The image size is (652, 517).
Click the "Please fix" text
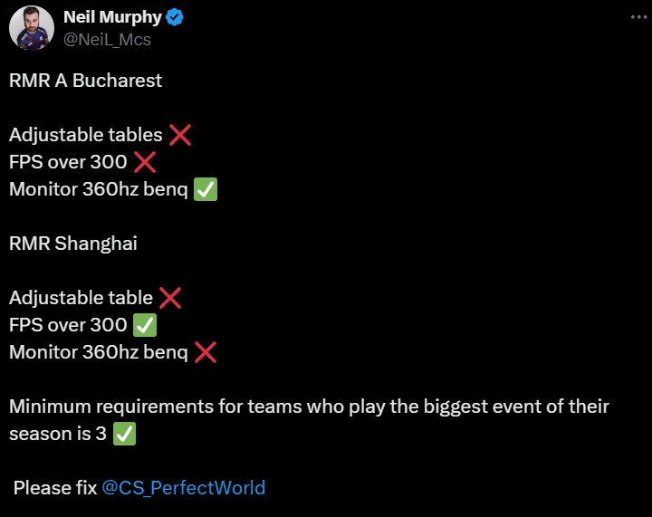[54, 488]
